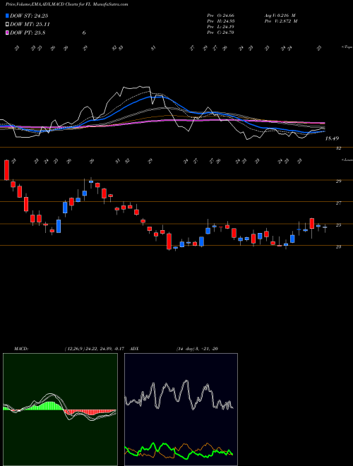The image size is (353, 466).
Task: Click the 'Pre L: 24.19' value
Action: pos(221,27)
